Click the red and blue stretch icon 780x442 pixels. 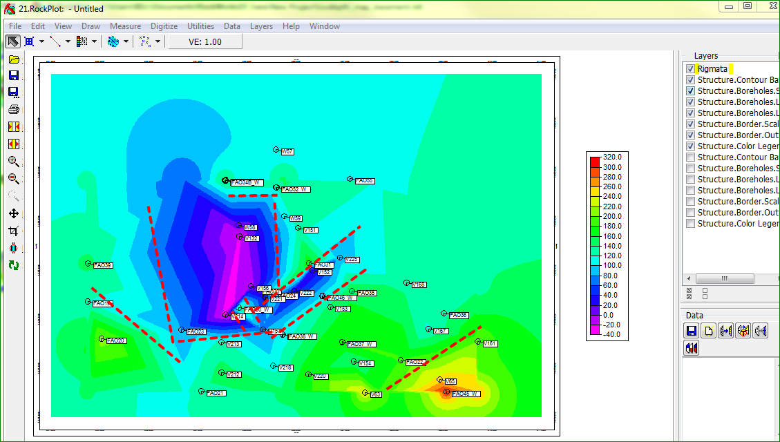coord(14,248)
